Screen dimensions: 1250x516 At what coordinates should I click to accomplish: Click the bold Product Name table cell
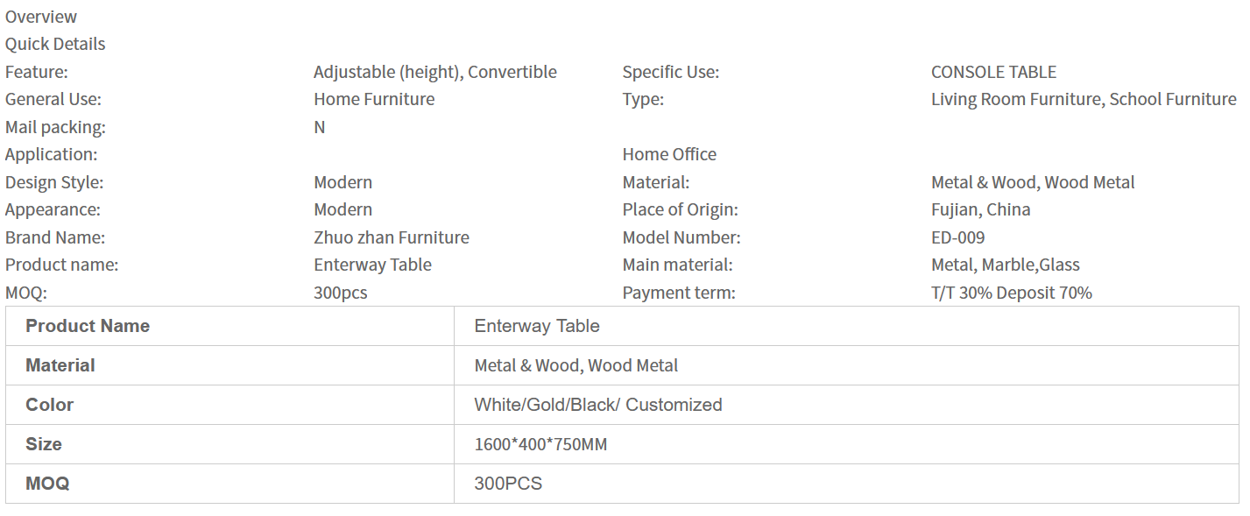pos(88,326)
